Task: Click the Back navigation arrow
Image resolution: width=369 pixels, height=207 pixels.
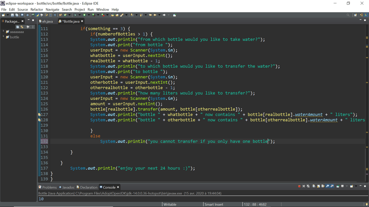Action: tap(155, 15)
